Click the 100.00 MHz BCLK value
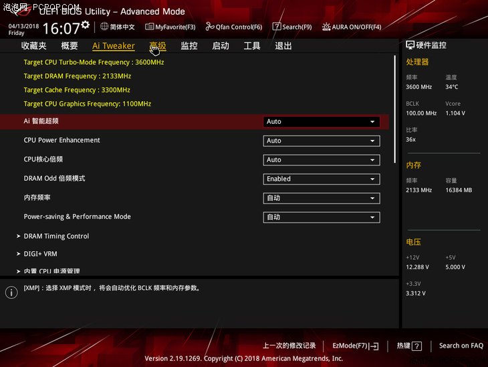Screen dimensions: 488x367 coord(421,113)
